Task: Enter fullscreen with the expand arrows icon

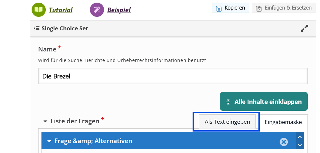Action: click(305, 29)
